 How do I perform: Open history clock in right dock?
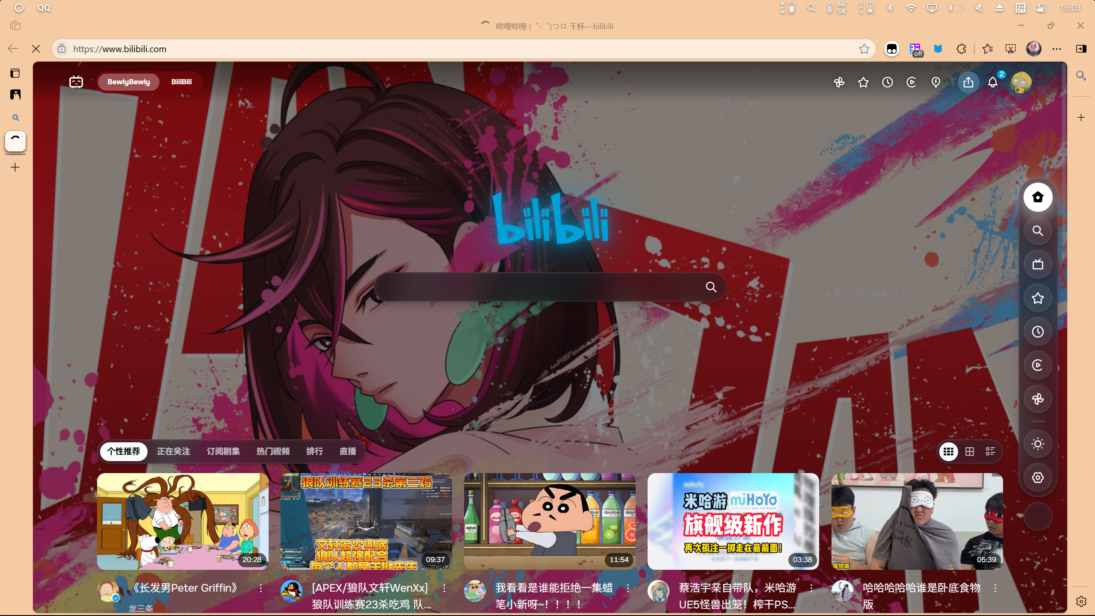(1038, 332)
